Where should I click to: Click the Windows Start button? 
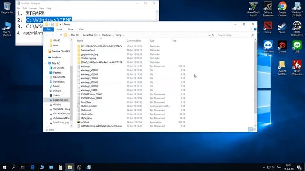coord(4,167)
